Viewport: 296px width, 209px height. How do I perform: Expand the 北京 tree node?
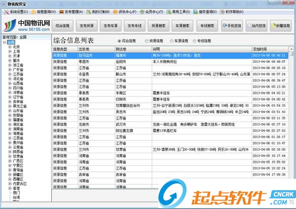point(10,47)
